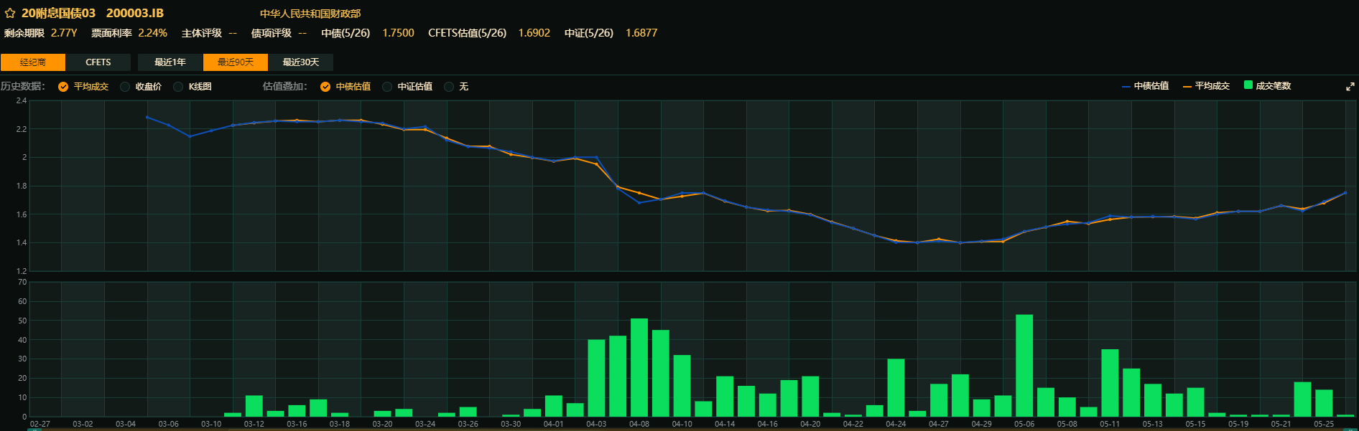Click the 中债(5/26) value 1.7500

coord(398,33)
